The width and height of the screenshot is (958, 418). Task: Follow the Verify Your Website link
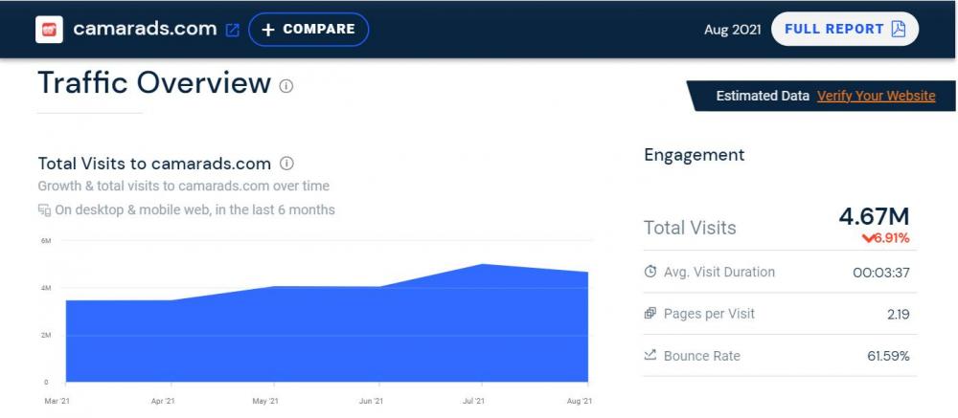point(876,96)
